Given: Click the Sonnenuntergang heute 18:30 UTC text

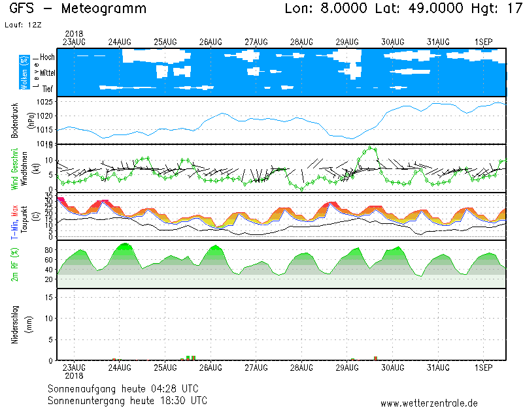Looking at the screenshot, I should coord(127,400).
